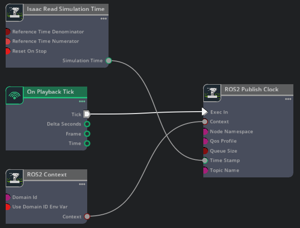The image size is (300, 228).
Task: Click the Domain Id label
Action: (25, 197)
